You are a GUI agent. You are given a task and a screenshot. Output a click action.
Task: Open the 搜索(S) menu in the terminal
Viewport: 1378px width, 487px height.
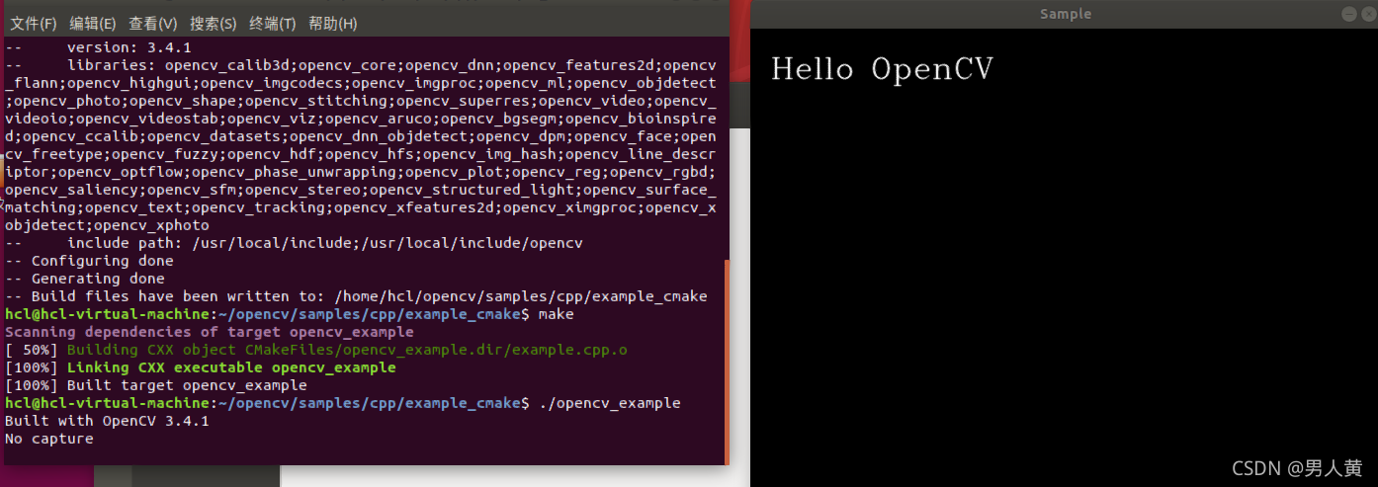(213, 23)
